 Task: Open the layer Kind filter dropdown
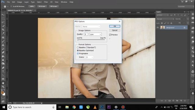[162, 15]
